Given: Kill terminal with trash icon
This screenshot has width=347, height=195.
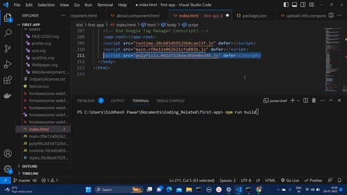Looking at the screenshot, I should pyautogui.click(x=314, y=101).
